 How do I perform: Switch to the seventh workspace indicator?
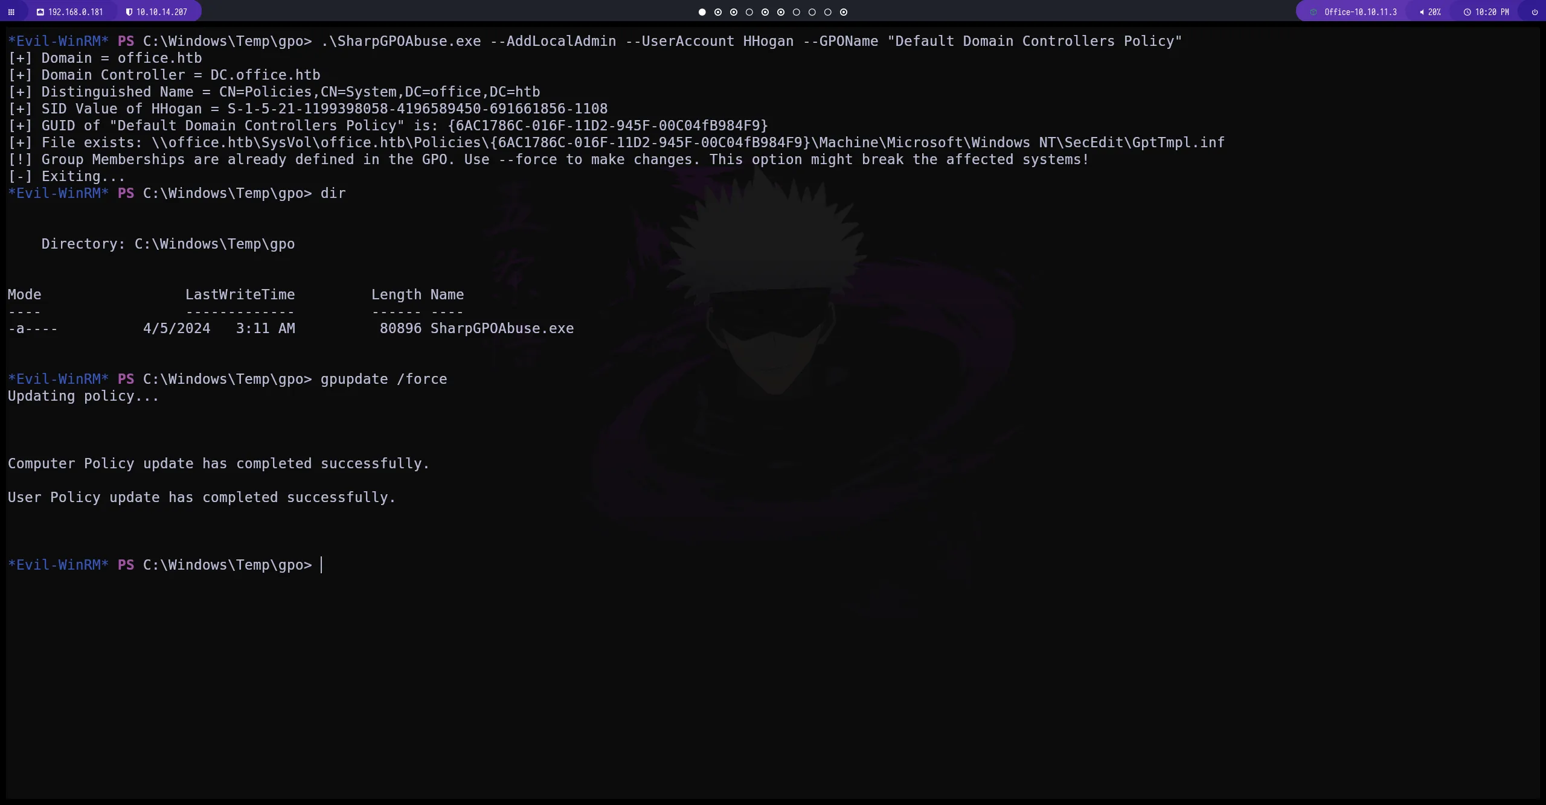pyautogui.click(x=797, y=12)
